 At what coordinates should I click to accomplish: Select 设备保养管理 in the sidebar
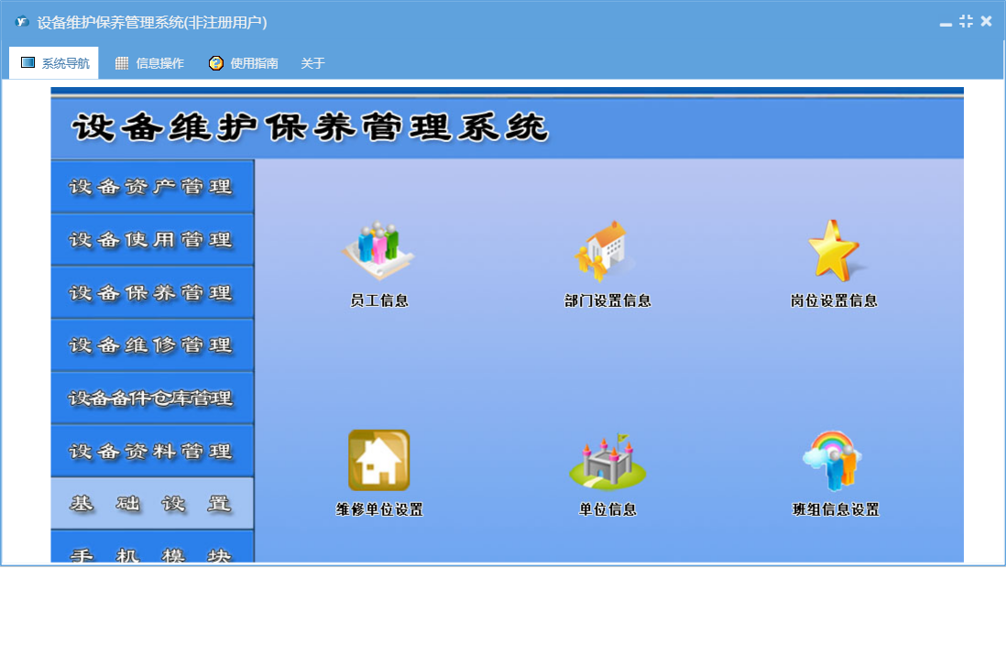[x=152, y=292]
